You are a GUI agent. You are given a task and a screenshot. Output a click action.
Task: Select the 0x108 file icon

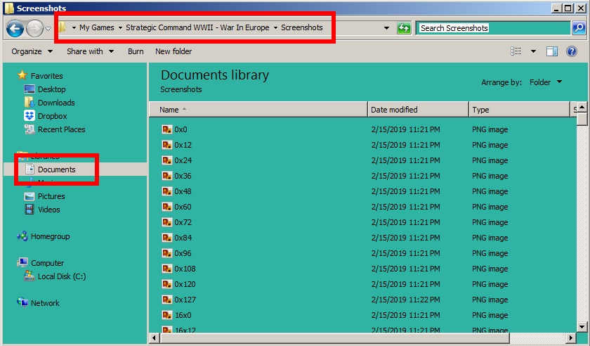pos(166,269)
